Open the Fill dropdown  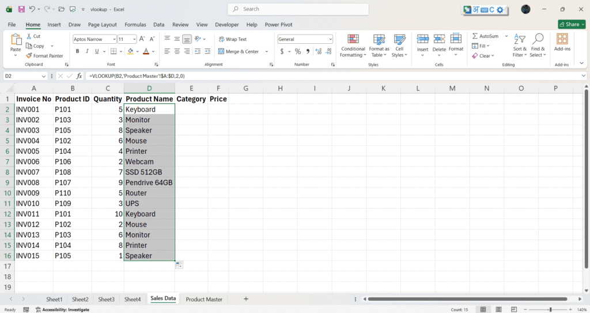[x=481, y=46]
